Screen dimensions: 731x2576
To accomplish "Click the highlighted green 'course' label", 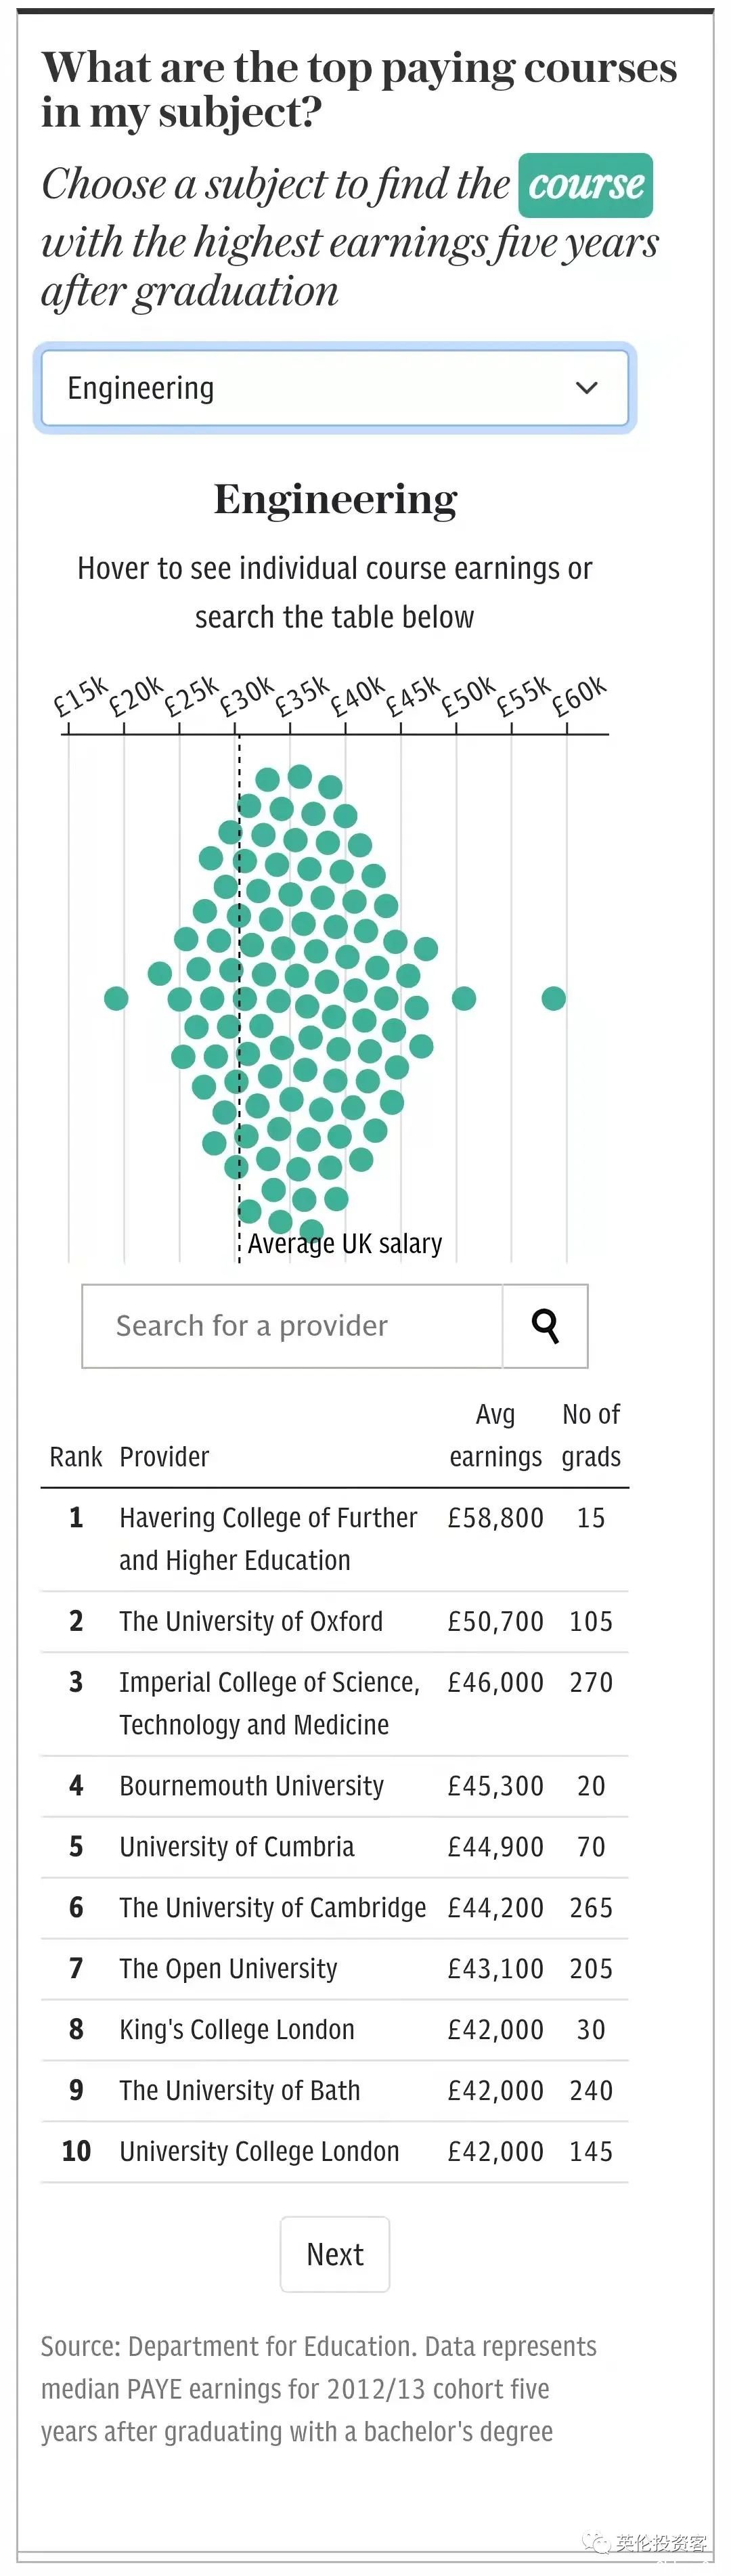I will coord(585,185).
